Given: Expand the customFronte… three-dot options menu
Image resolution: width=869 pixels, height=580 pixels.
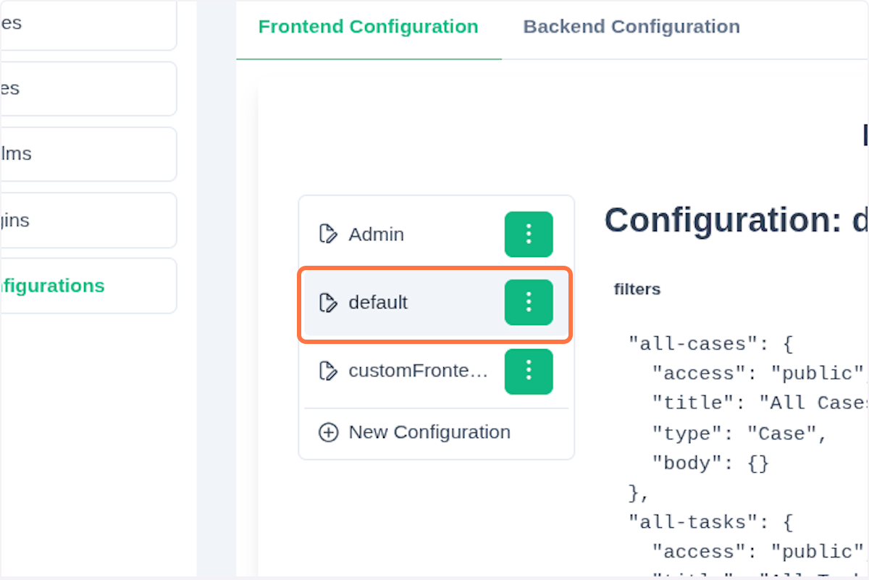Looking at the screenshot, I should [529, 371].
